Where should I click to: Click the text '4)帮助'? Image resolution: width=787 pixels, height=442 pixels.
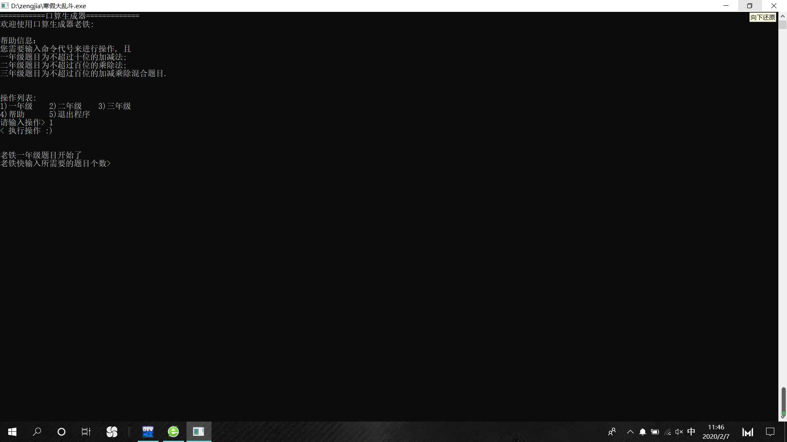[12, 114]
